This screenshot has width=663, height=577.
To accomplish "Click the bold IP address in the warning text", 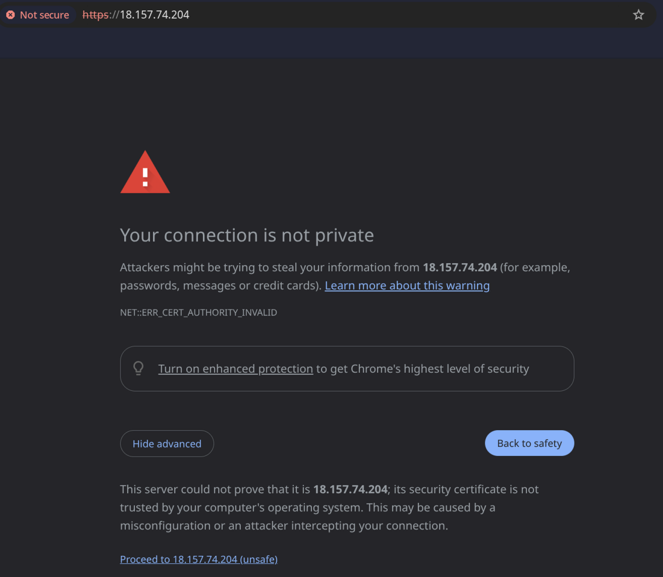I will pos(460,267).
